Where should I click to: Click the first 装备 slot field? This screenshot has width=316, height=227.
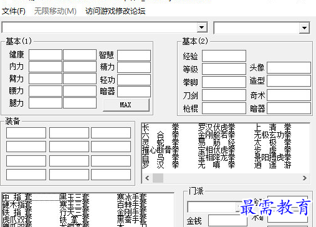click(x=26, y=133)
